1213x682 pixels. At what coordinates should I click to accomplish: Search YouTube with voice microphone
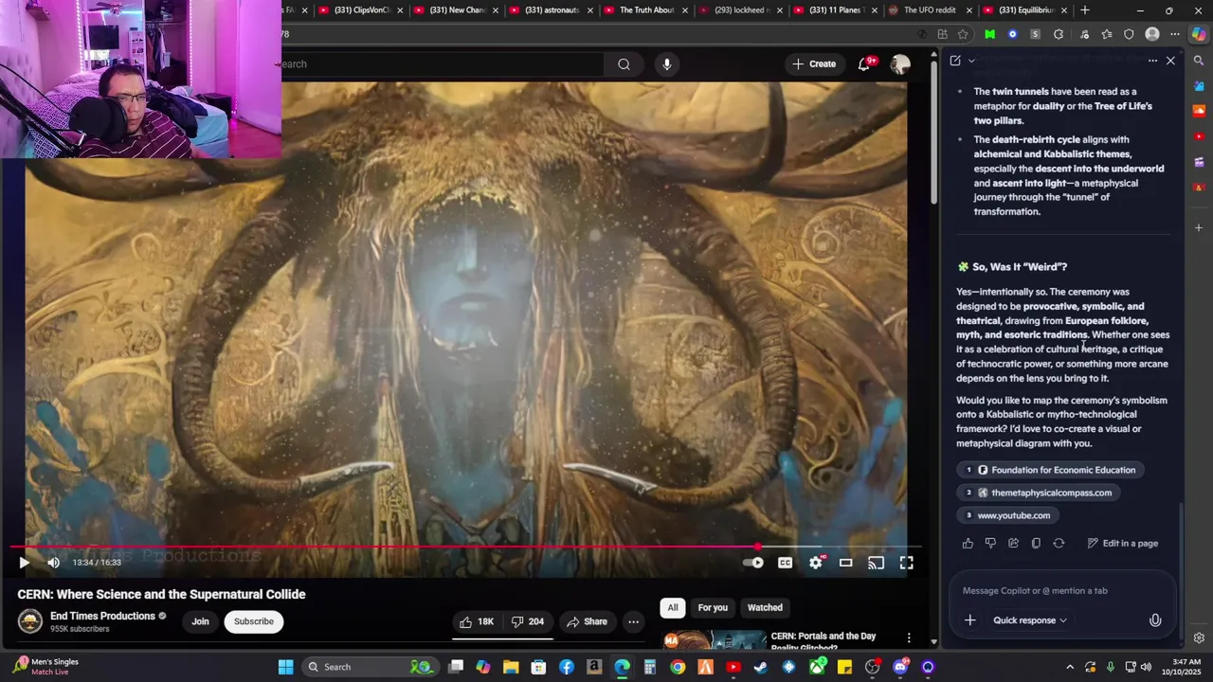[x=667, y=64]
